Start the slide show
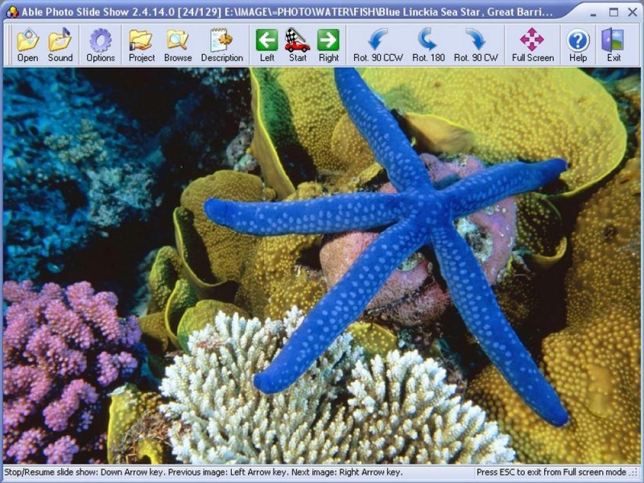This screenshot has width=644, height=483. click(298, 43)
